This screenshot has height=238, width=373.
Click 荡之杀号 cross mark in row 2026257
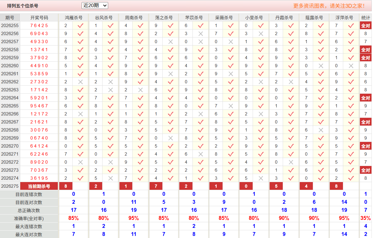170,42
